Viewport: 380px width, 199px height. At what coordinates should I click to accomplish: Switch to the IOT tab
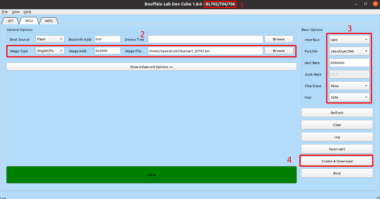click(10, 21)
